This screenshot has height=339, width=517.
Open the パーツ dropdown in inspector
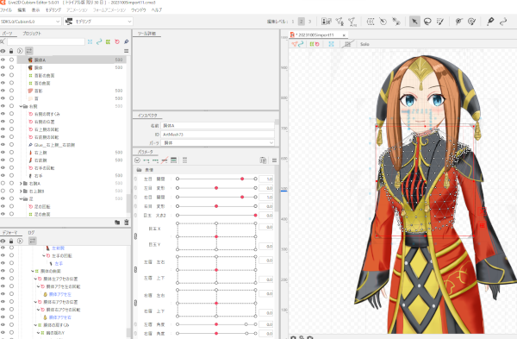coord(218,143)
